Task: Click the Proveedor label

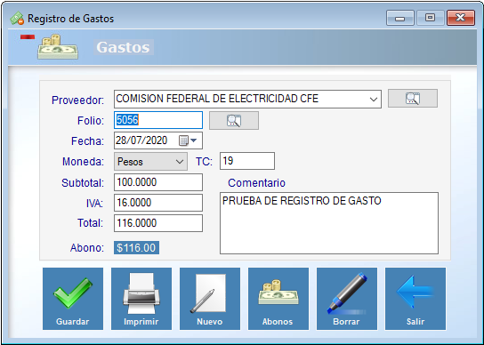Action: pos(77,100)
